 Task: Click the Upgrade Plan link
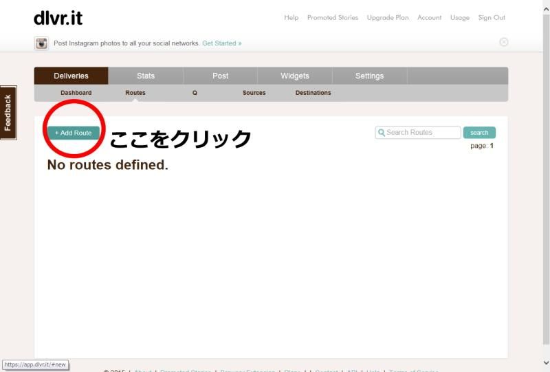(x=388, y=18)
